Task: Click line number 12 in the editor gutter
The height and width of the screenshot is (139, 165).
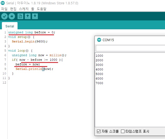Action: coord(4,83)
